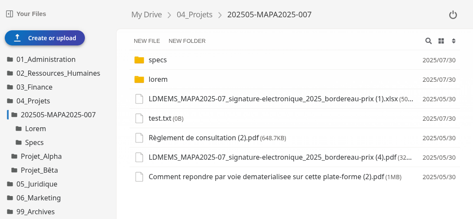
Task: Open Projet_Alpha in sidebar tree
Action: coord(41,156)
